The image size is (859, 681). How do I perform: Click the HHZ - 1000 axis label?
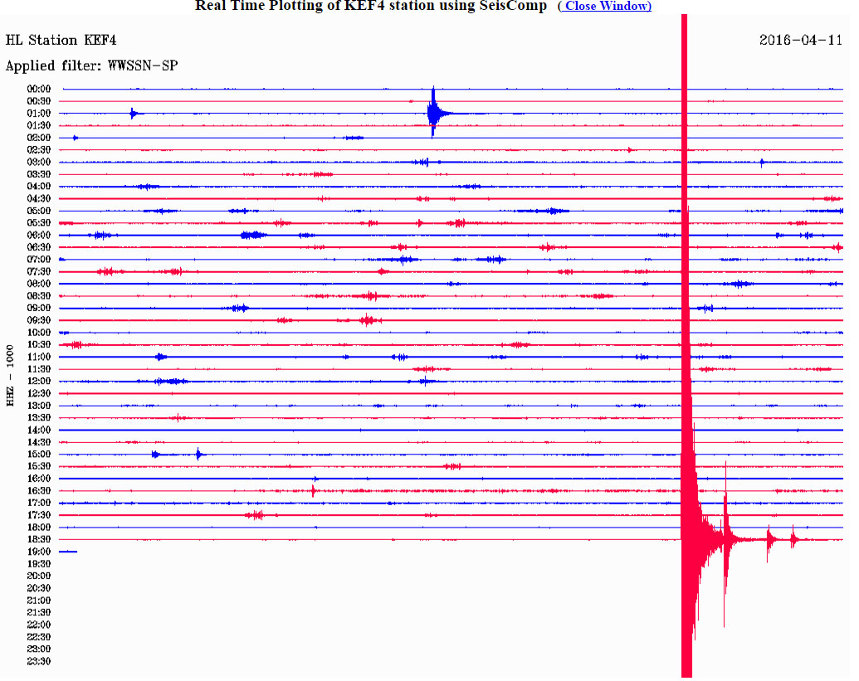(11, 376)
